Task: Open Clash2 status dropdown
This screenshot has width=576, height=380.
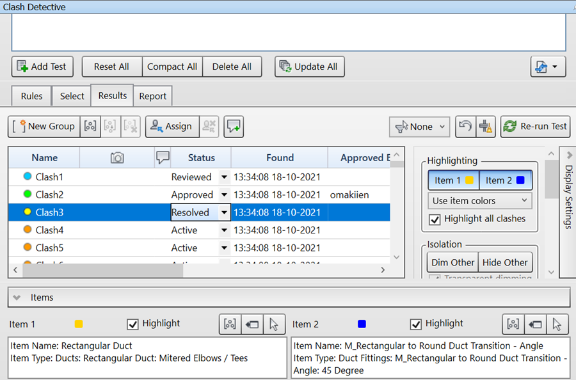Action: 224,194
